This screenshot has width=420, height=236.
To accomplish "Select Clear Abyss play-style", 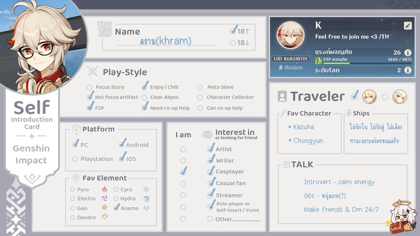I will click(144, 98).
